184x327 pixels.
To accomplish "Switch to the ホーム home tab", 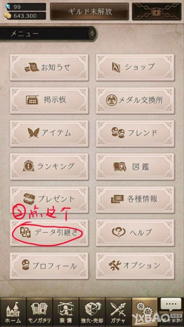I will coord(13,312).
